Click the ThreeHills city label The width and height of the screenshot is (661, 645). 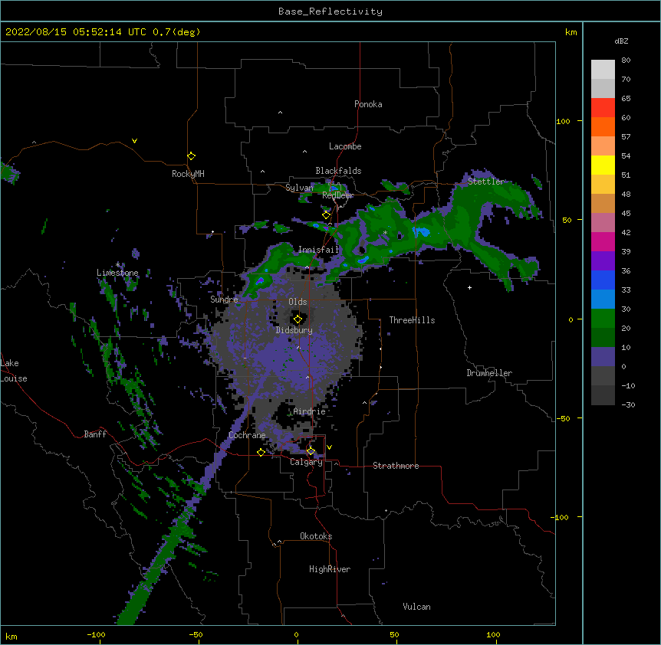(x=412, y=320)
